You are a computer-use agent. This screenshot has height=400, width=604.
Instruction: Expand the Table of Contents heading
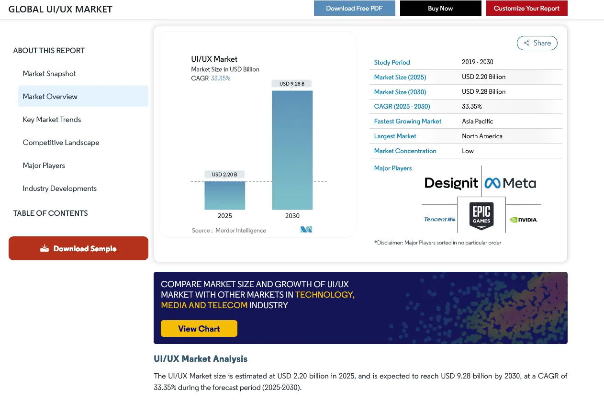pyautogui.click(x=50, y=213)
